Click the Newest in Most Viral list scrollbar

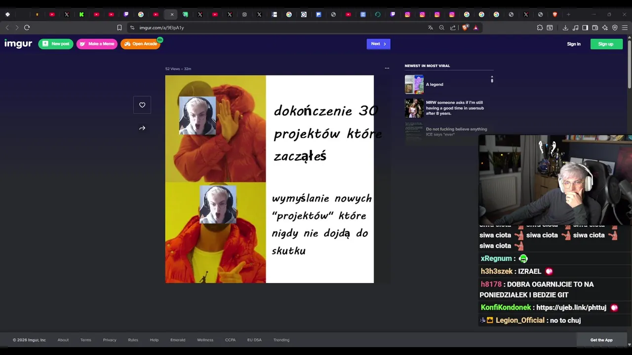492,79
